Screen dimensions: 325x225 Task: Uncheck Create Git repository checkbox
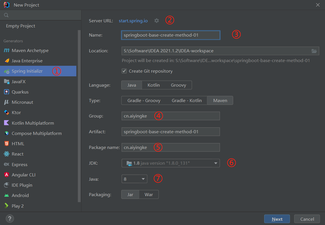pos(124,71)
